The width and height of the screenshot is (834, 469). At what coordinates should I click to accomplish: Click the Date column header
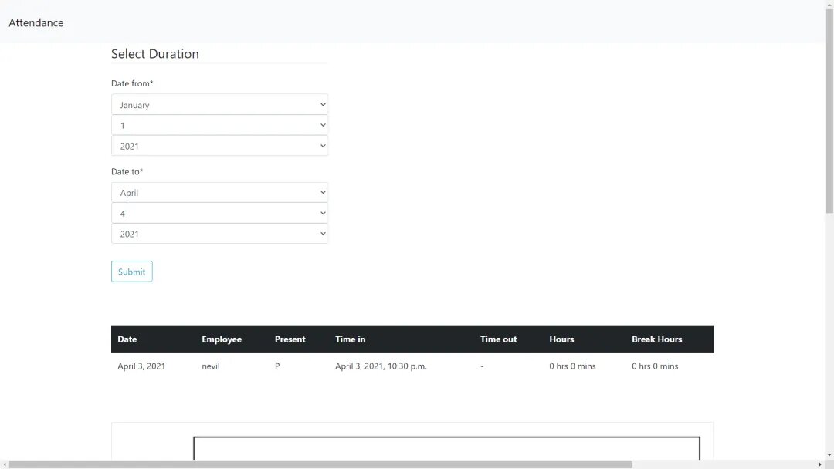tap(127, 339)
